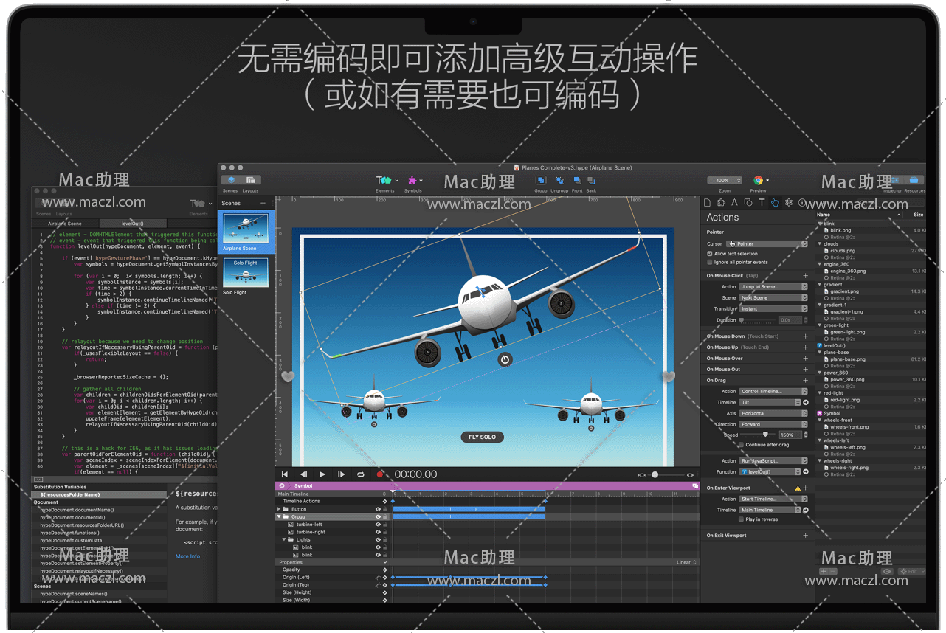The height and width of the screenshot is (633, 946).
Task: Enable Ignore all pointer events
Action: click(x=710, y=262)
